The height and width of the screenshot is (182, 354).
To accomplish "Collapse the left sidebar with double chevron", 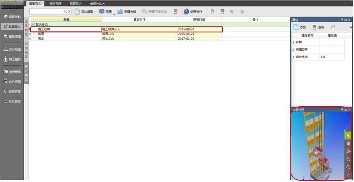I will tap(2, 7).
